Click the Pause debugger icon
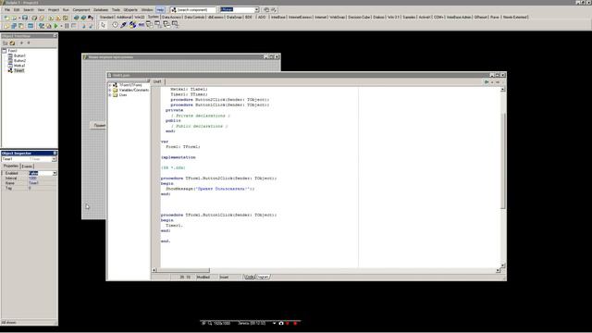 (x=67, y=26)
